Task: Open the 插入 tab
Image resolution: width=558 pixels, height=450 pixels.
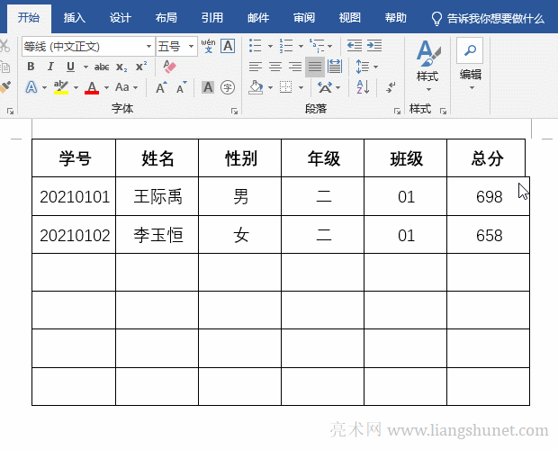Action: click(75, 18)
